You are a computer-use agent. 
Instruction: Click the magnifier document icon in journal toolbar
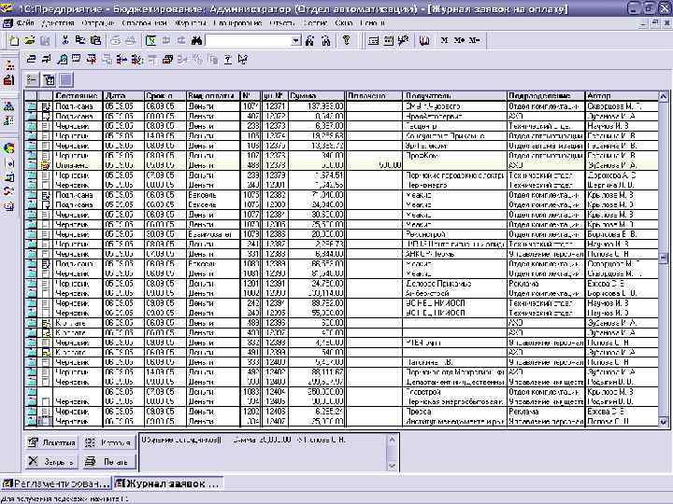[x=63, y=59]
